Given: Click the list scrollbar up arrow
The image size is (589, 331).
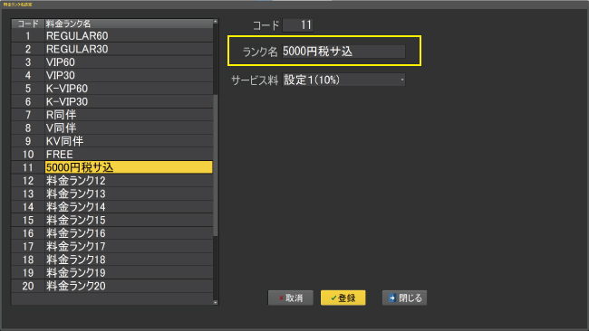Looking at the screenshot, I should (216, 22).
